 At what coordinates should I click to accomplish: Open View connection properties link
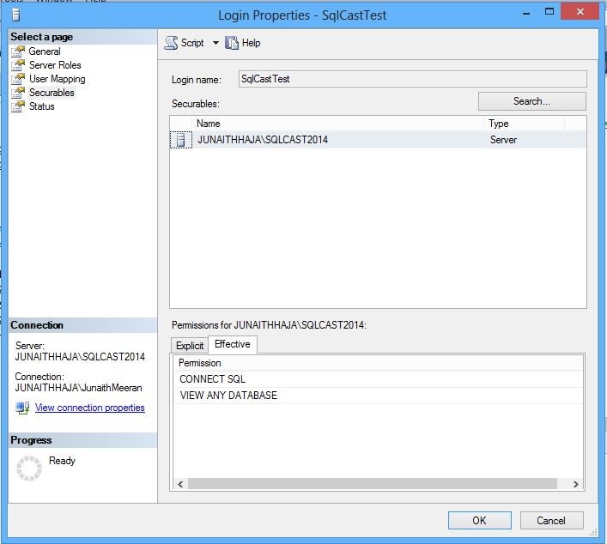90,408
